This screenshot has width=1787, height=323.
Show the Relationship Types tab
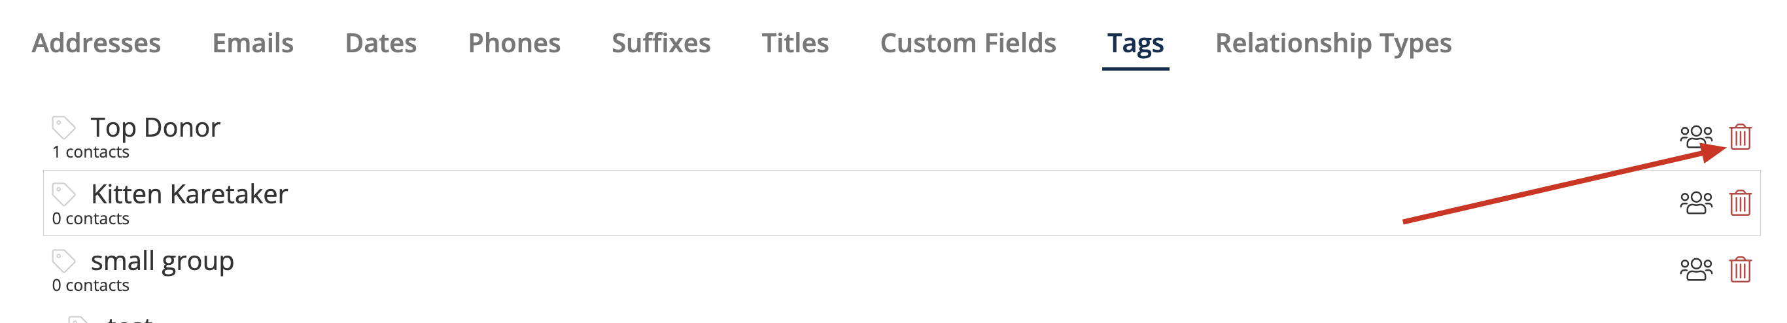pyautogui.click(x=1333, y=43)
